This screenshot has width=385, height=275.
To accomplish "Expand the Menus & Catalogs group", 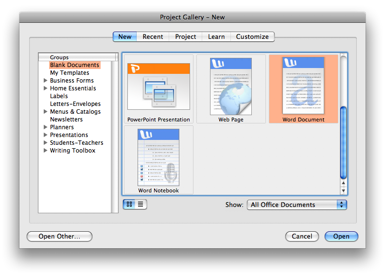I will tap(45, 111).
